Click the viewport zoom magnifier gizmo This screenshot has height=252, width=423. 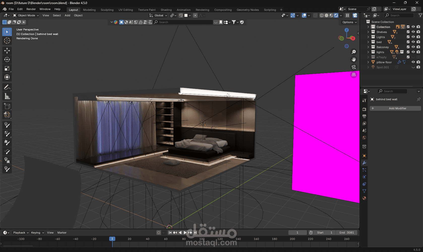click(x=354, y=52)
